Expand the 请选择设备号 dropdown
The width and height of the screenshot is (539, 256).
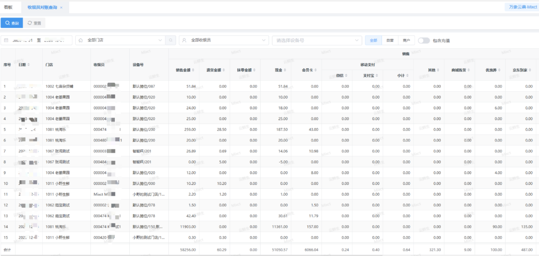tap(317, 40)
